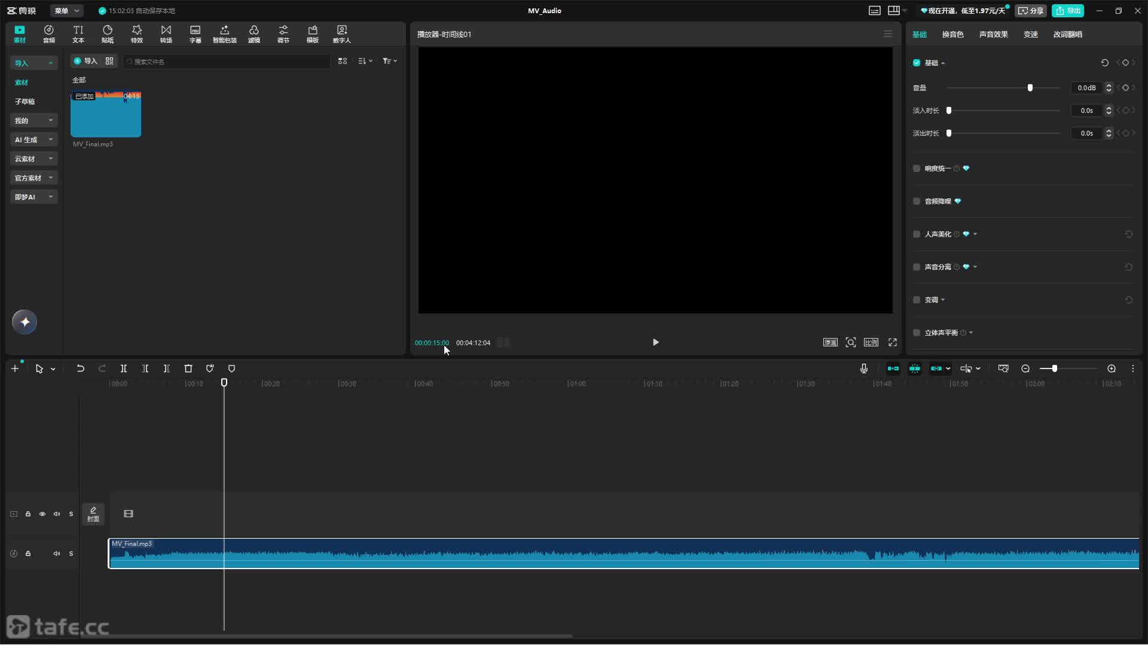Select the split clip tool in timeline toolbar
This screenshot has width=1148, height=645.
[x=124, y=369]
